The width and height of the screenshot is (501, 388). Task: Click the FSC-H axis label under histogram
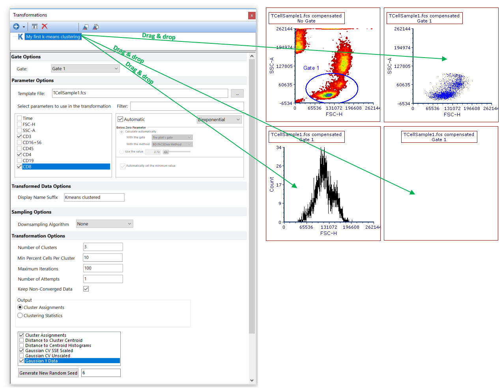[329, 233]
